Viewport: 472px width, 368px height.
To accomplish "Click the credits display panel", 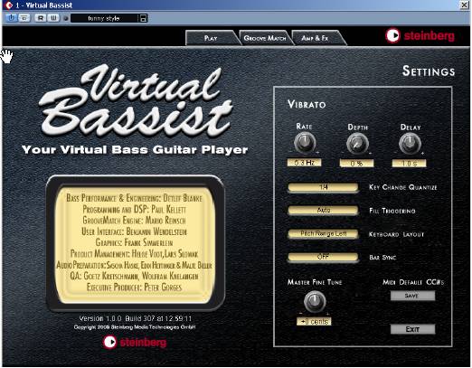I will [135, 242].
